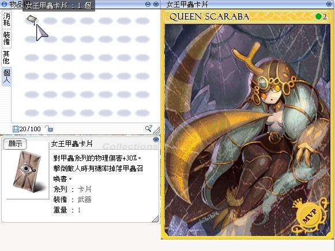
Task: Click the 顯示 button
Action: [x=15, y=144]
